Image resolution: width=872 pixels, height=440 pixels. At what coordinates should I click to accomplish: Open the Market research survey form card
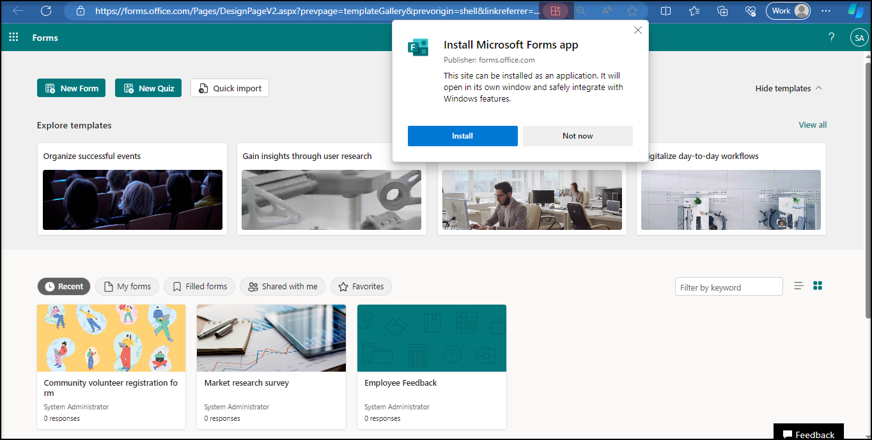(271, 367)
